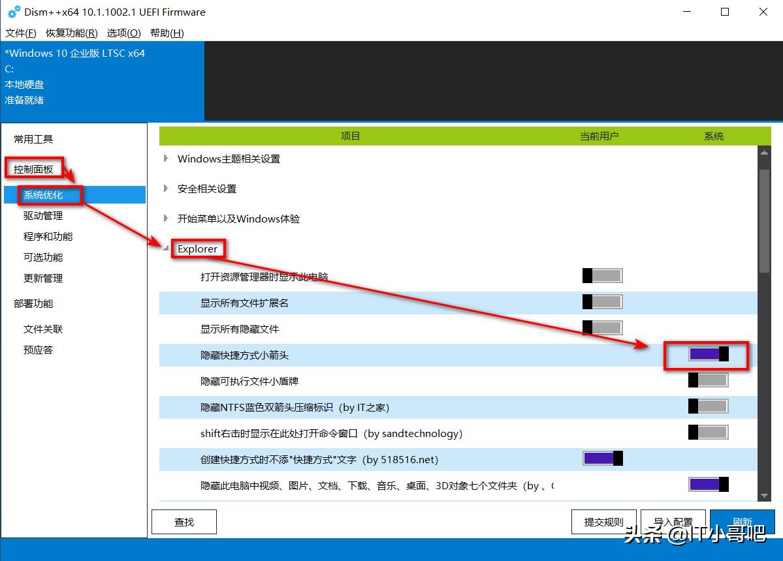Toggle 隐藏可执行文件小盾牌 switch

(708, 380)
